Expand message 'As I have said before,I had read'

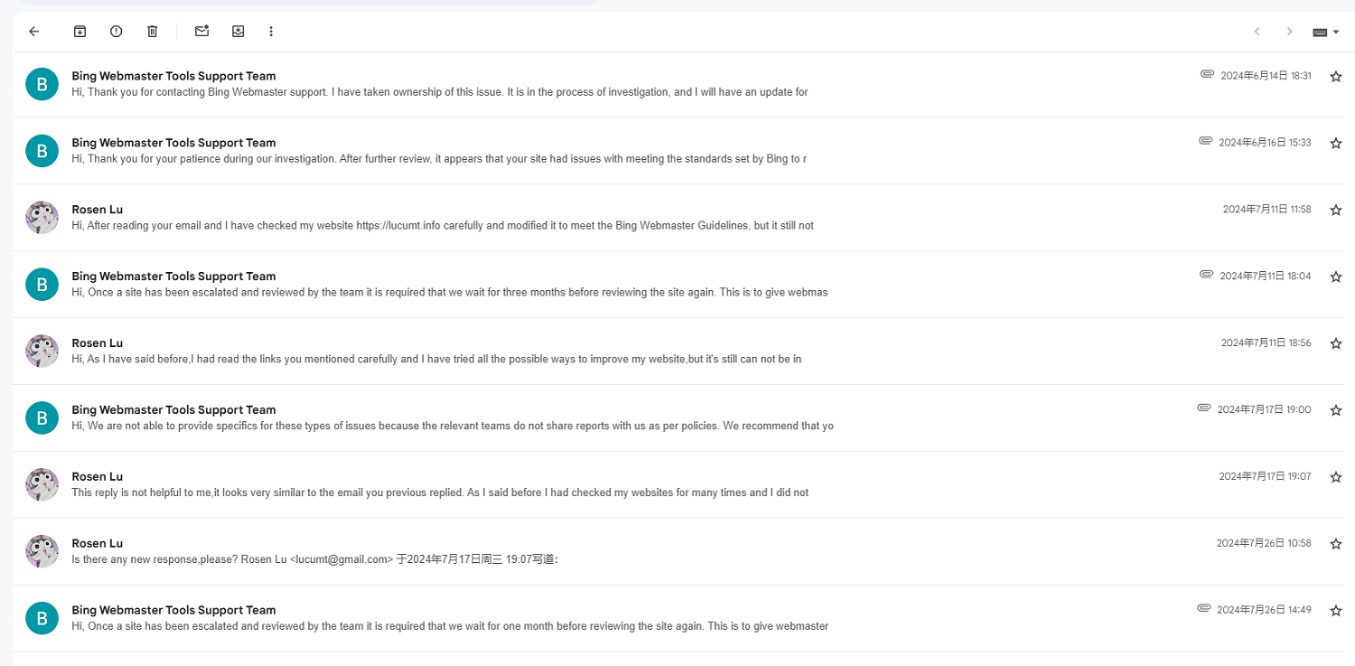pyautogui.click(x=677, y=352)
